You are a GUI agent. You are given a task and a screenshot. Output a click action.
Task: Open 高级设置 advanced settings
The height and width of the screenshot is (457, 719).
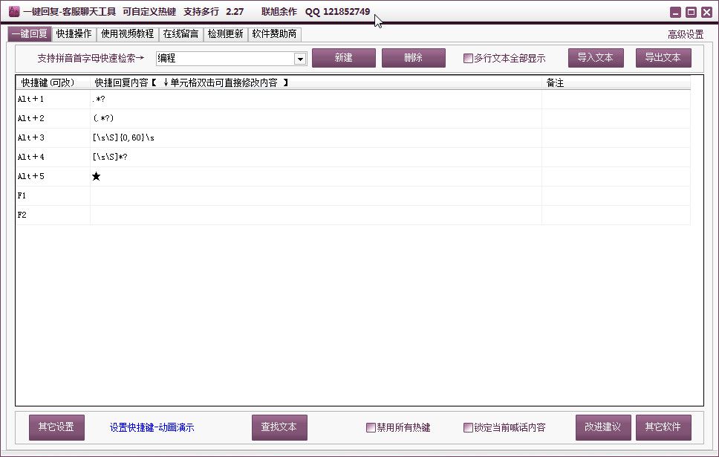click(x=686, y=34)
